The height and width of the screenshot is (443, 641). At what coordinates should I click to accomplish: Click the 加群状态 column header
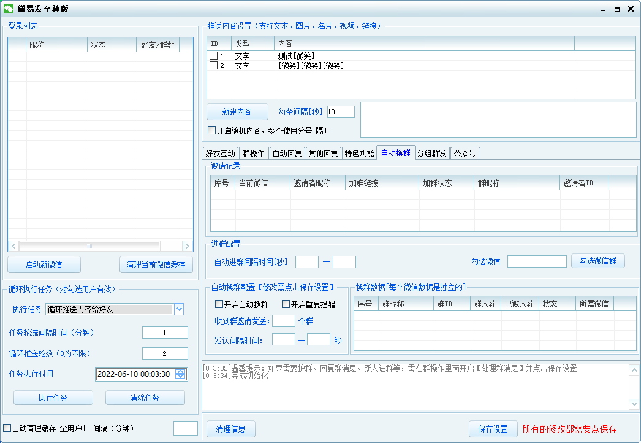tap(446, 183)
